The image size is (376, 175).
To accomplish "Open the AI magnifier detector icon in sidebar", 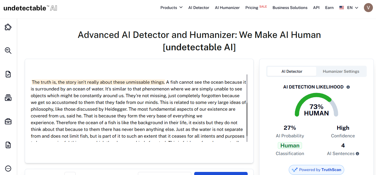I will [8, 51].
